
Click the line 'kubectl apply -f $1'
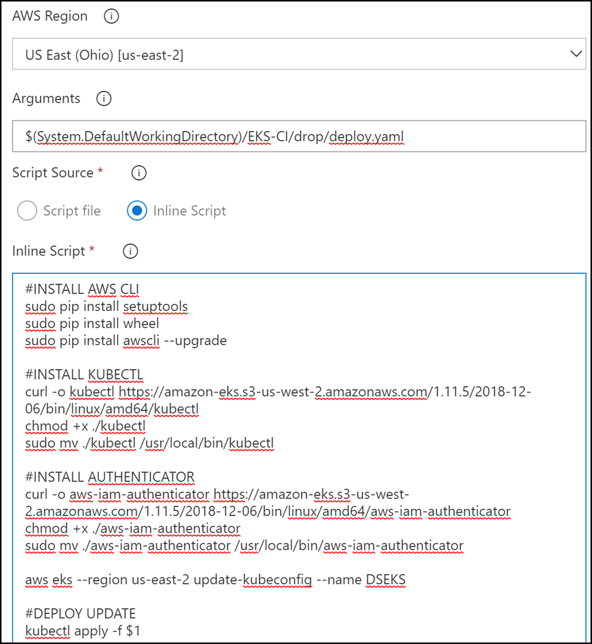82,631
